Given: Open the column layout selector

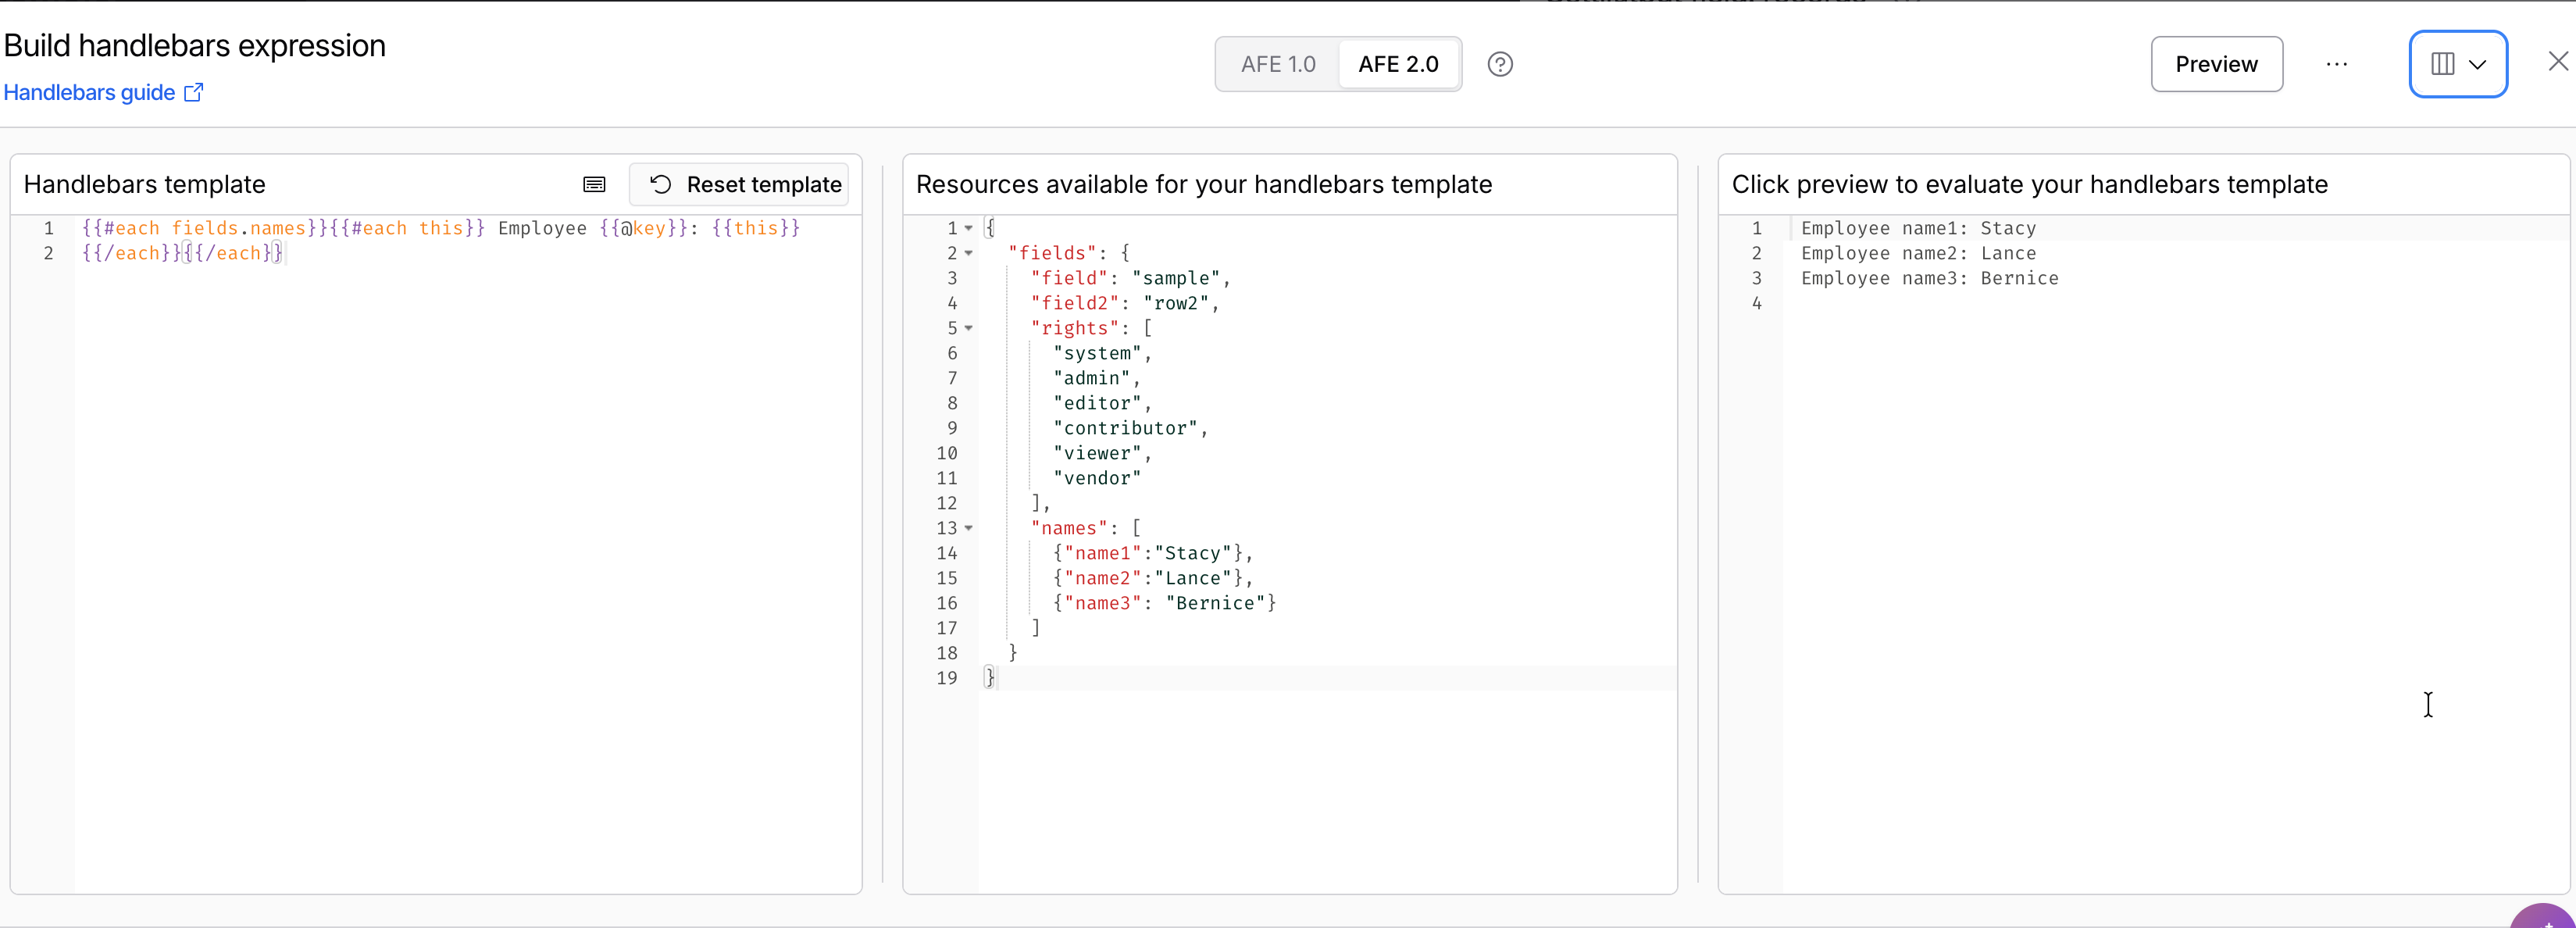Looking at the screenshot, I should pos(2458,64).
